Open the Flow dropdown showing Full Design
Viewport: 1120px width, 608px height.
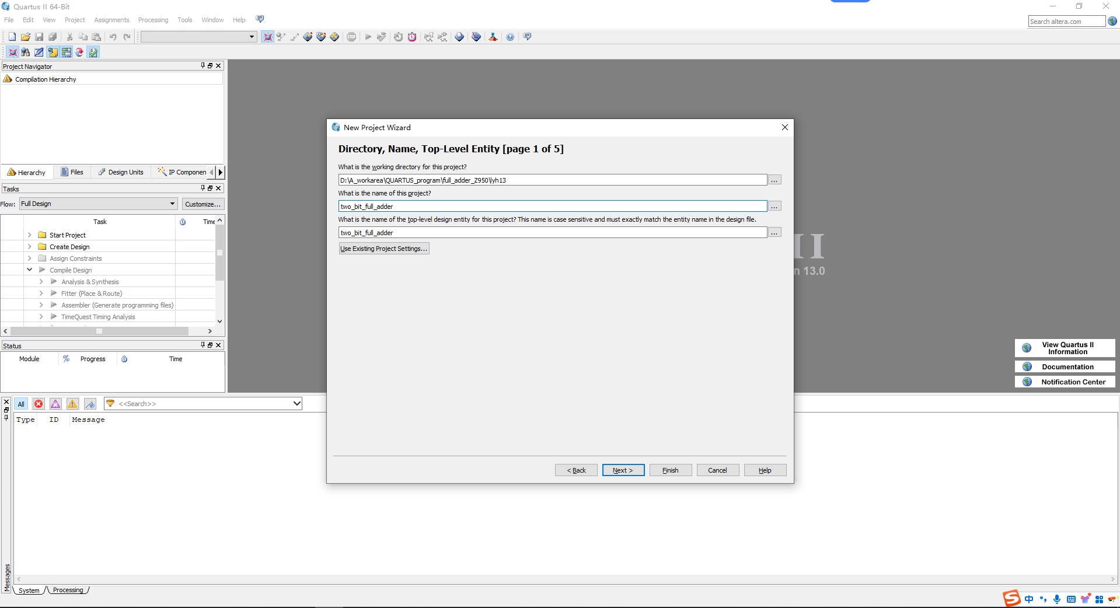pyautogui.click(x=172, y=204)
